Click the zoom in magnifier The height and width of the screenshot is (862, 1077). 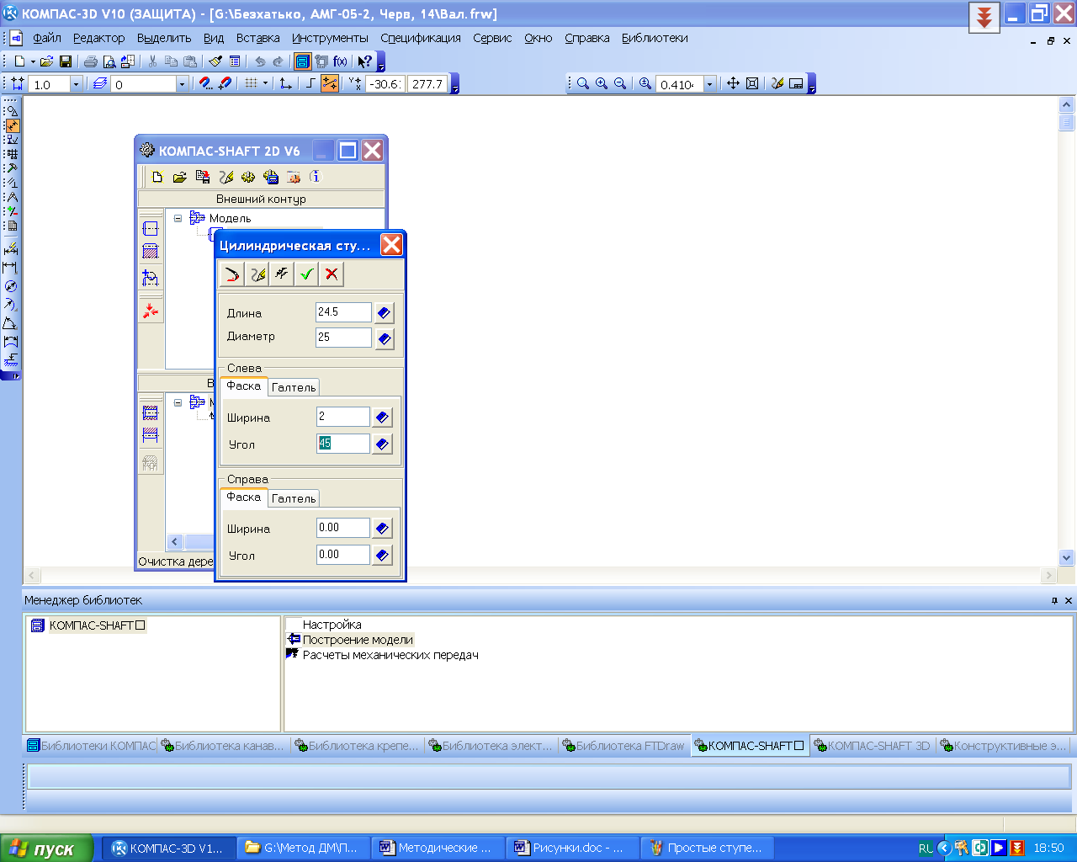602,84
